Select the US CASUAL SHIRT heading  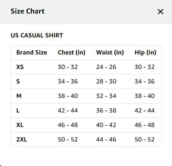click(x=37, y=35)
